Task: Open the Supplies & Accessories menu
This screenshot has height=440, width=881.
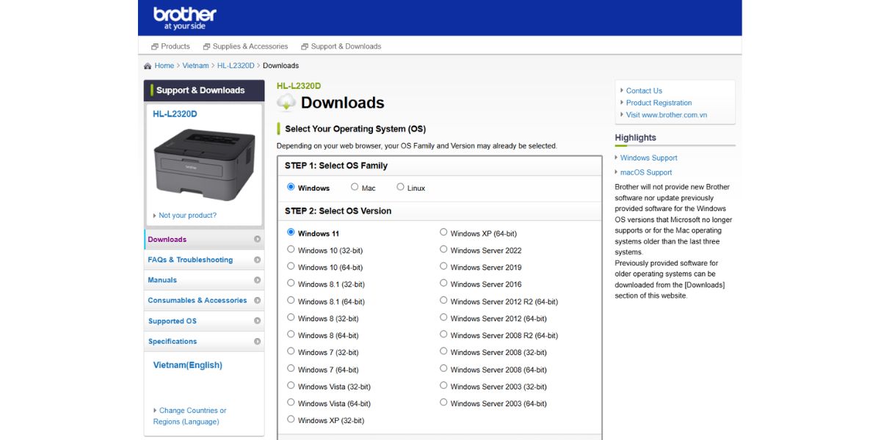Action: 245,46
